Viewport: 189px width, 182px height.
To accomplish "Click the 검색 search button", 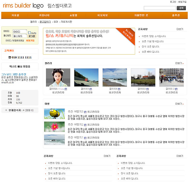I will tap(181, 8).
